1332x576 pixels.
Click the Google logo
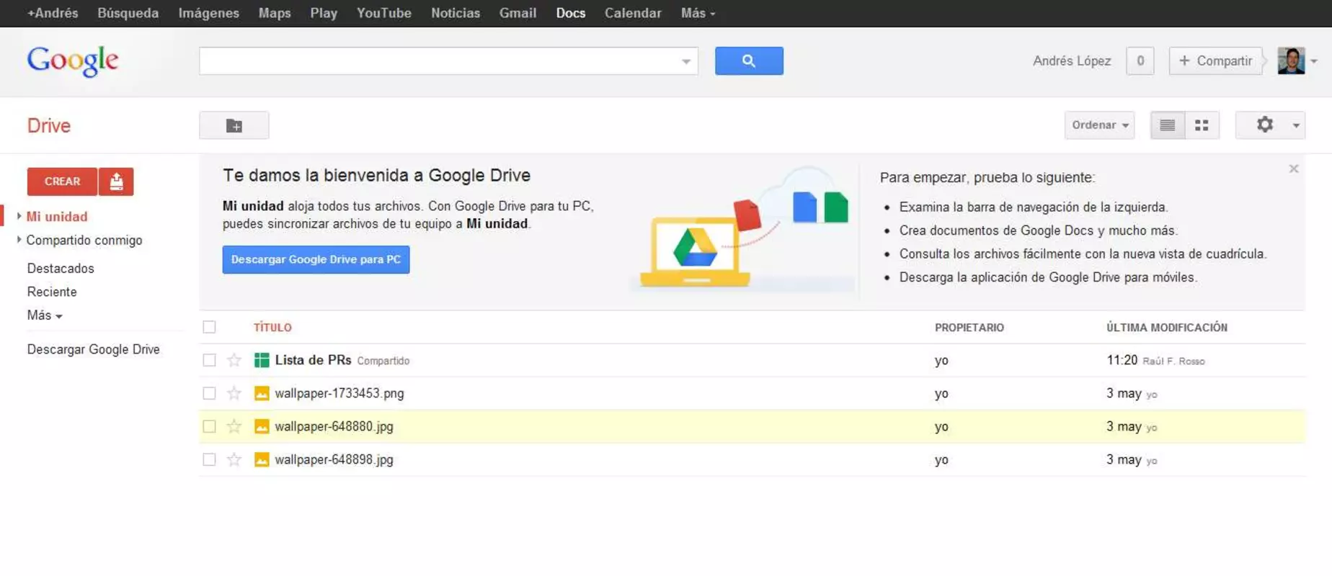[73, 61]
